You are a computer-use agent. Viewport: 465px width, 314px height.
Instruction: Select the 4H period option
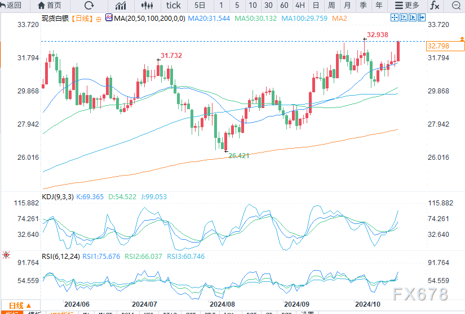pyautogui.click(x=300, y=6)
